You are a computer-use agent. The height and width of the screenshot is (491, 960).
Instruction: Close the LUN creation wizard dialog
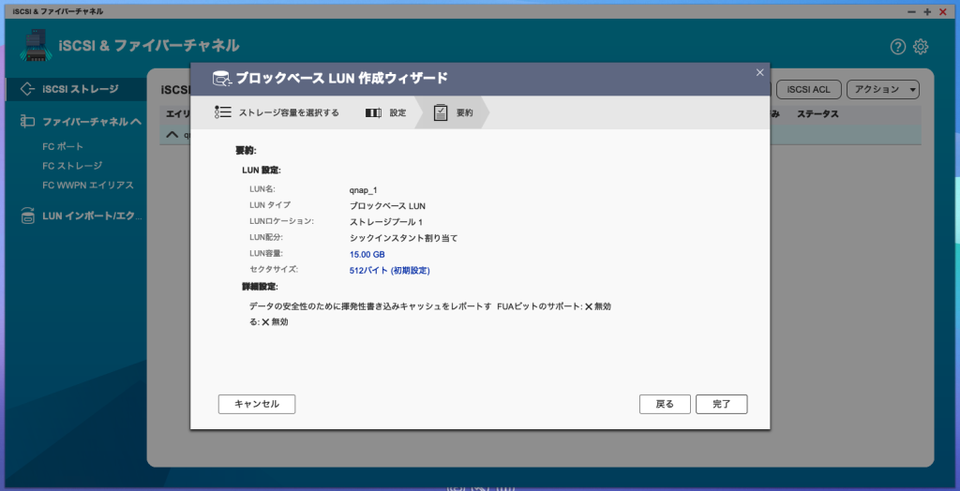point(759,72)
